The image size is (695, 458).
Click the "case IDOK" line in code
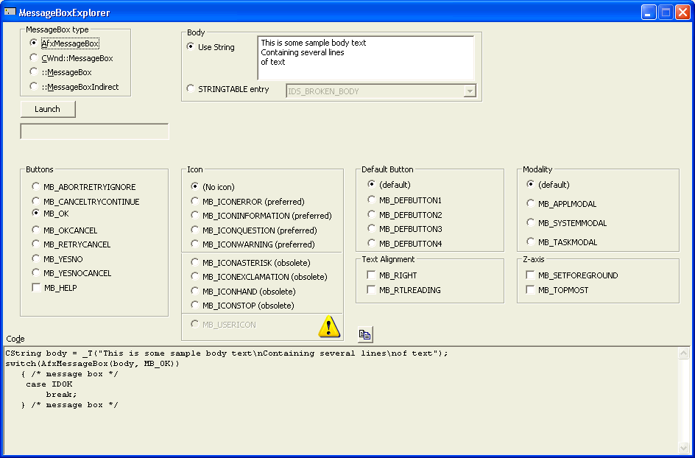(x=49, y=384)
